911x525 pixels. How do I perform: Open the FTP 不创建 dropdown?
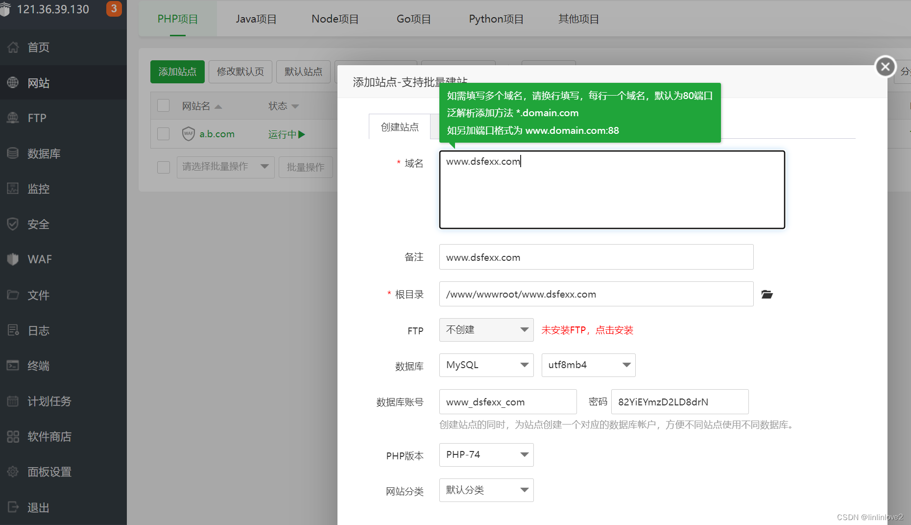(x=486, y=329)
